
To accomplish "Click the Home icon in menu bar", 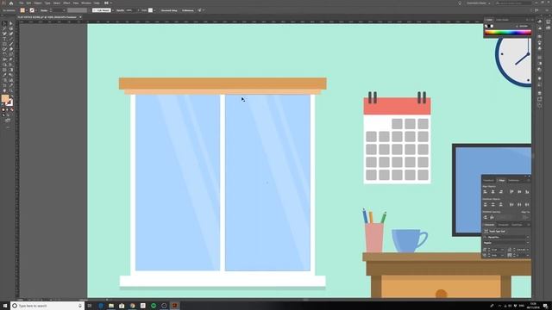I will [11, 3].
